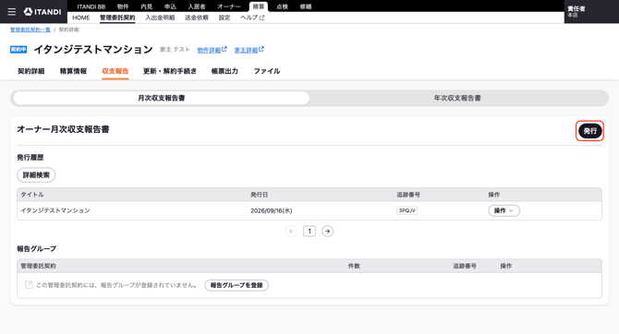Click page number 1 box
The height and width of the screenshot is (334, 619).
tap(309, 231)
